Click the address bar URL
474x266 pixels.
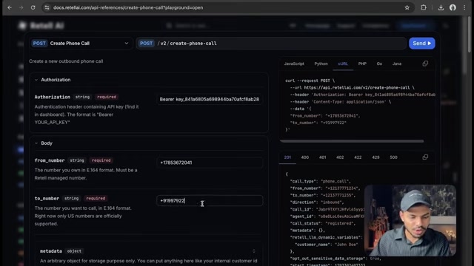pos(128,7)
